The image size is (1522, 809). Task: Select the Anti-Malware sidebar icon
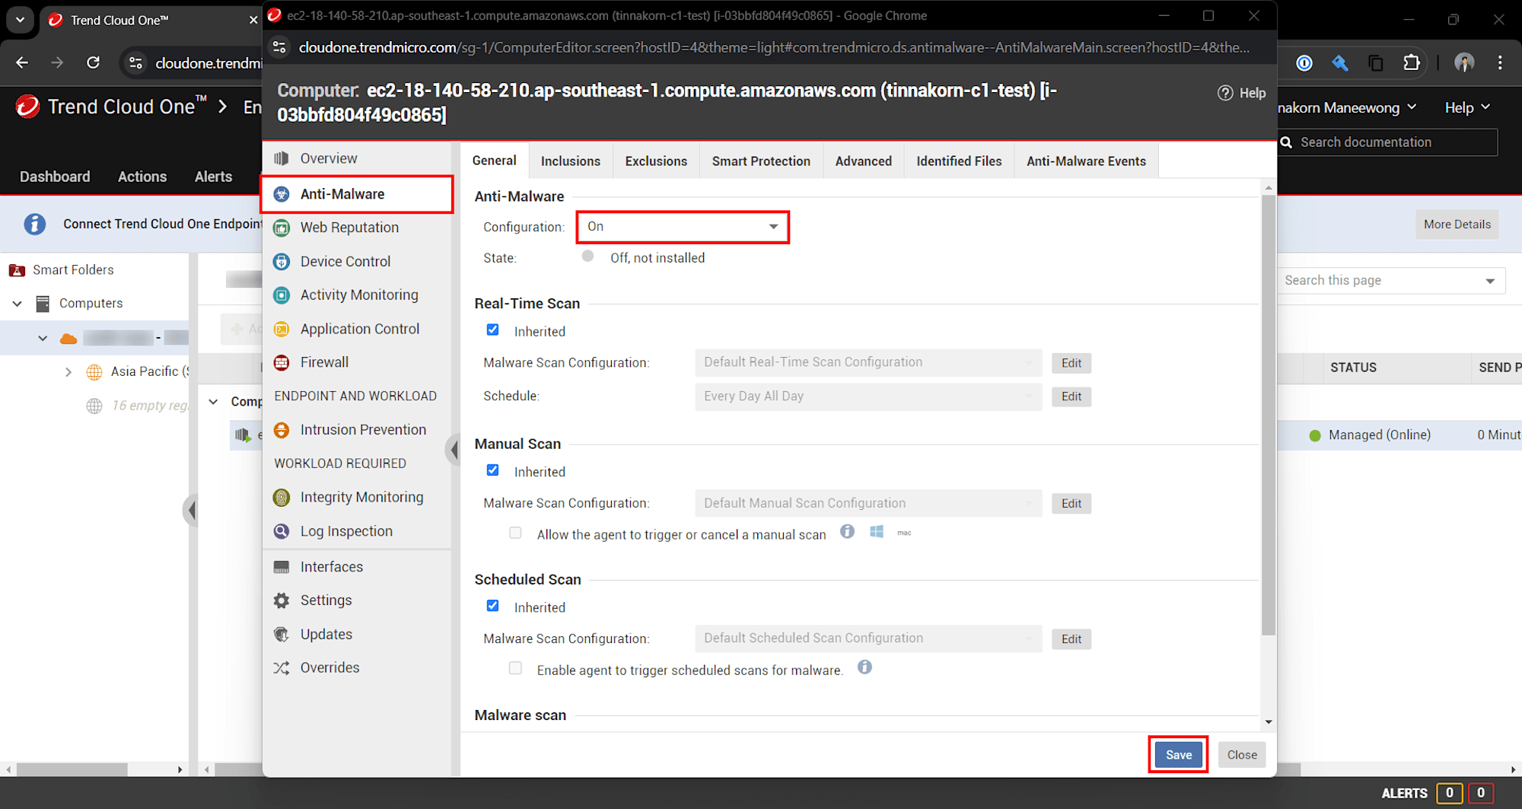pyautogui.click(x=282, y=194)
